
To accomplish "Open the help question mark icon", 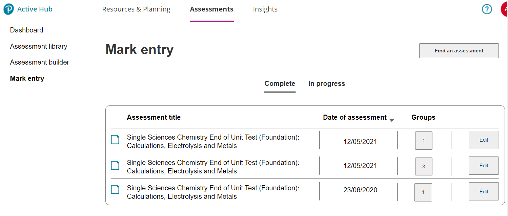I will click(487, 9).
